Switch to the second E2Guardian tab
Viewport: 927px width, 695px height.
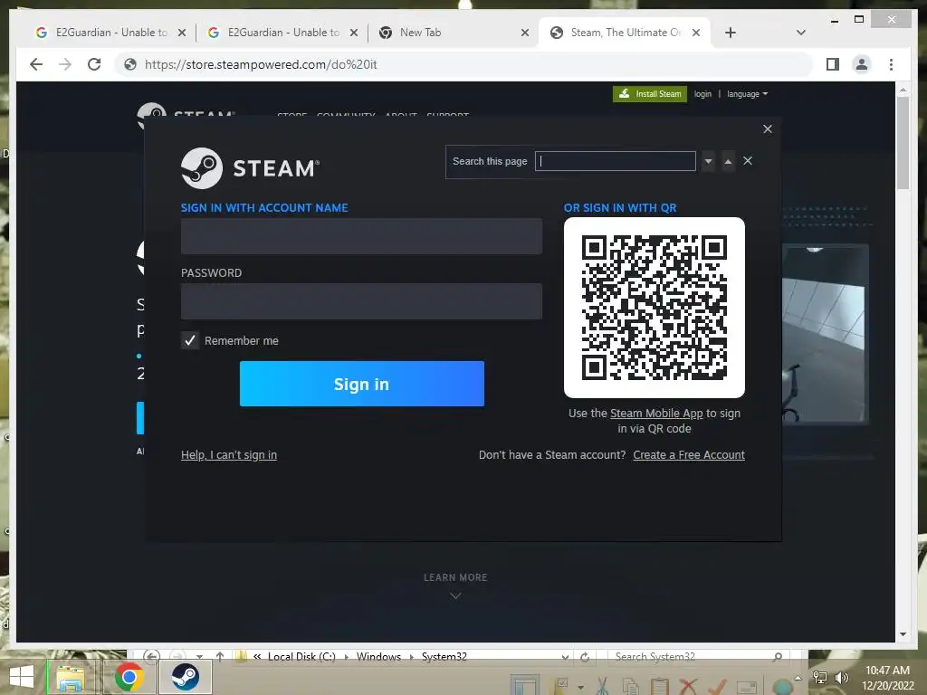click(282, 33)
